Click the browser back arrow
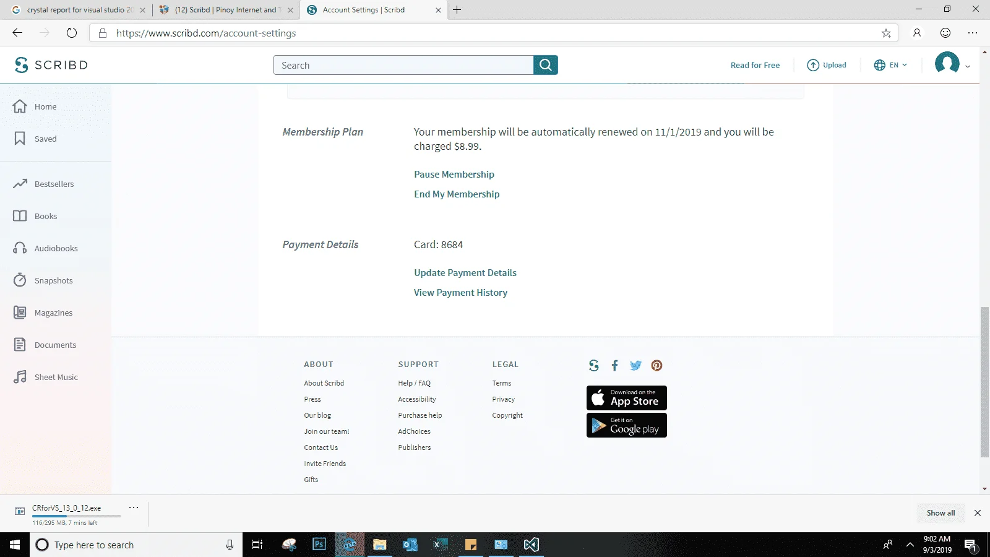The image size is (990, 557). coord(17,33)
